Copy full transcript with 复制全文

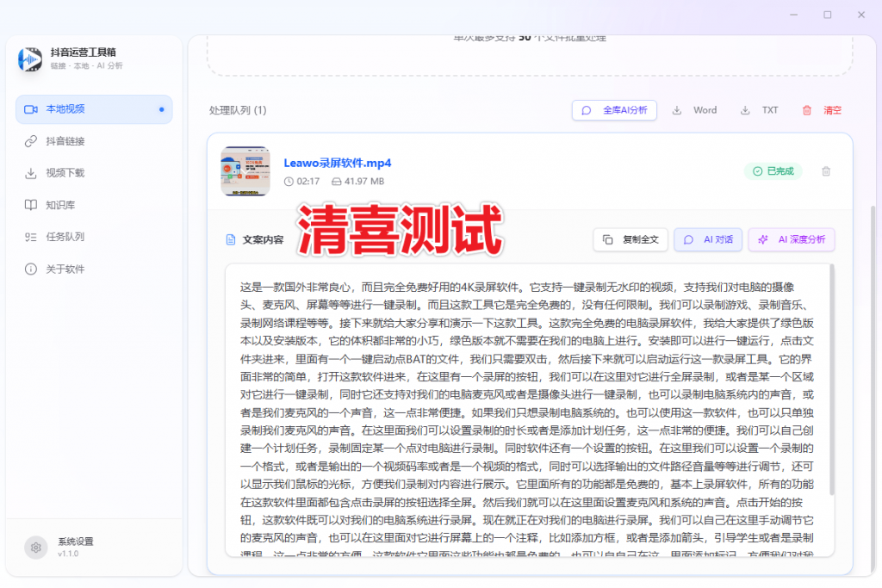pyautogui.click(x=630, y=239)
